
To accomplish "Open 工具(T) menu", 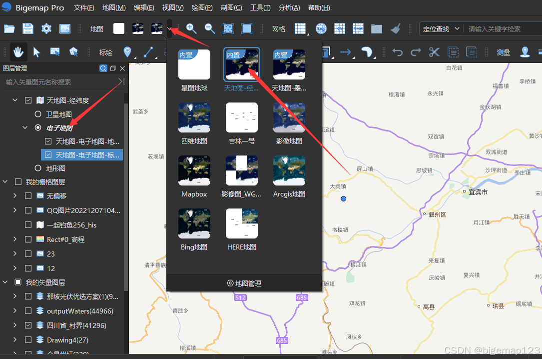I will tap(260, 7).
